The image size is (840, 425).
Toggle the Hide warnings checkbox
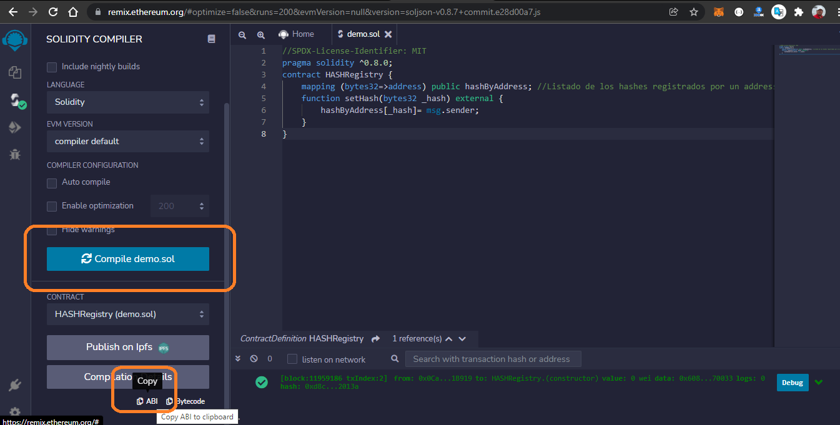coord(52,230)
